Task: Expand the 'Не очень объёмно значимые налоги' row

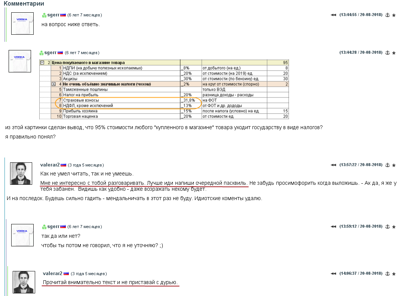Action: [53, 84]
